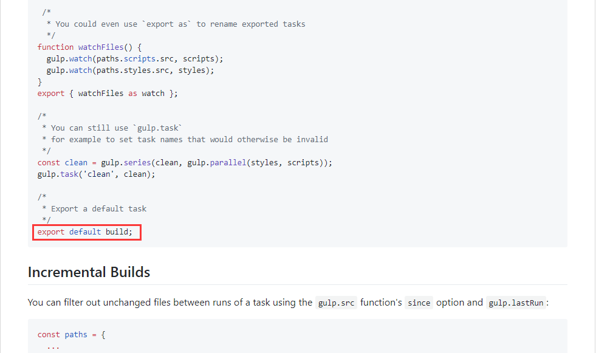Click the highlighted 'export default build;' line
This screenshot has height=353, width=596.
pyautogui.click(x=86, y=231)
